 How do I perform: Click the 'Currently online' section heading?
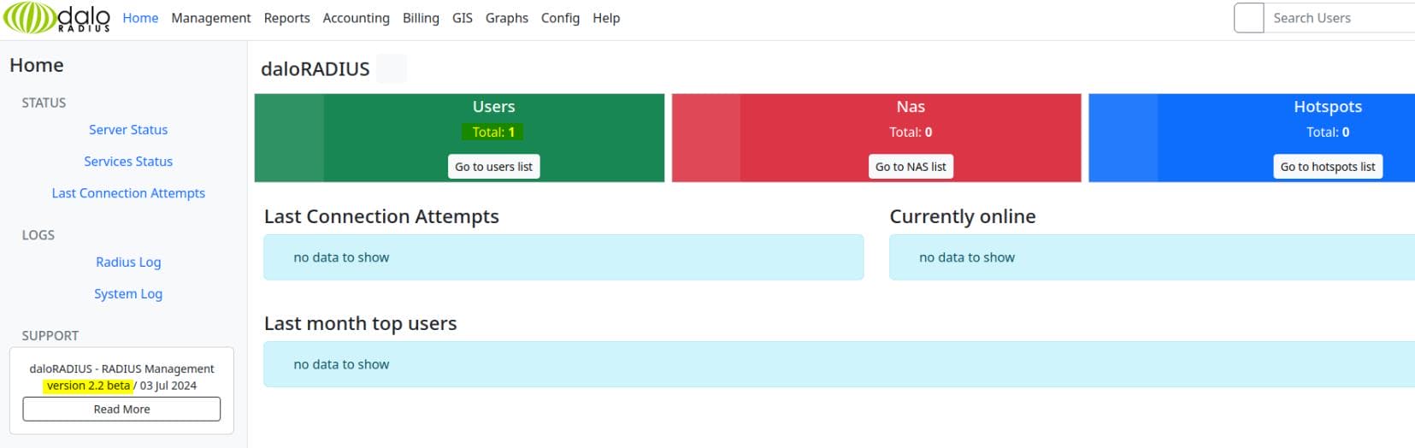click(963, 217)
